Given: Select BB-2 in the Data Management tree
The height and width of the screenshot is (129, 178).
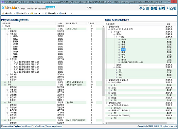Looking at the screenshot, I should coord(123,44).
